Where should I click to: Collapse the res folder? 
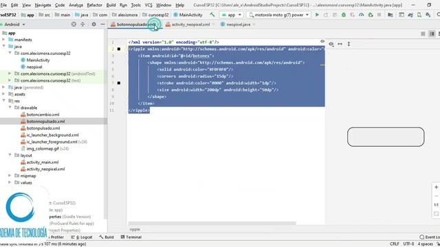(3, 101)
